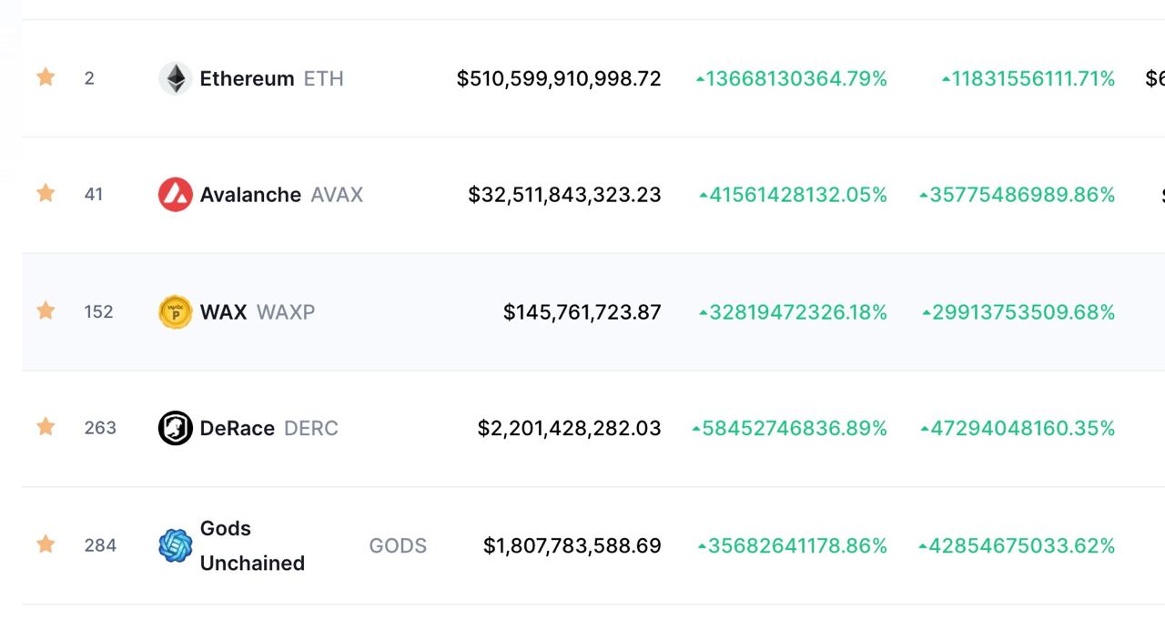Open the DeRace coin name link

point(237,428)
